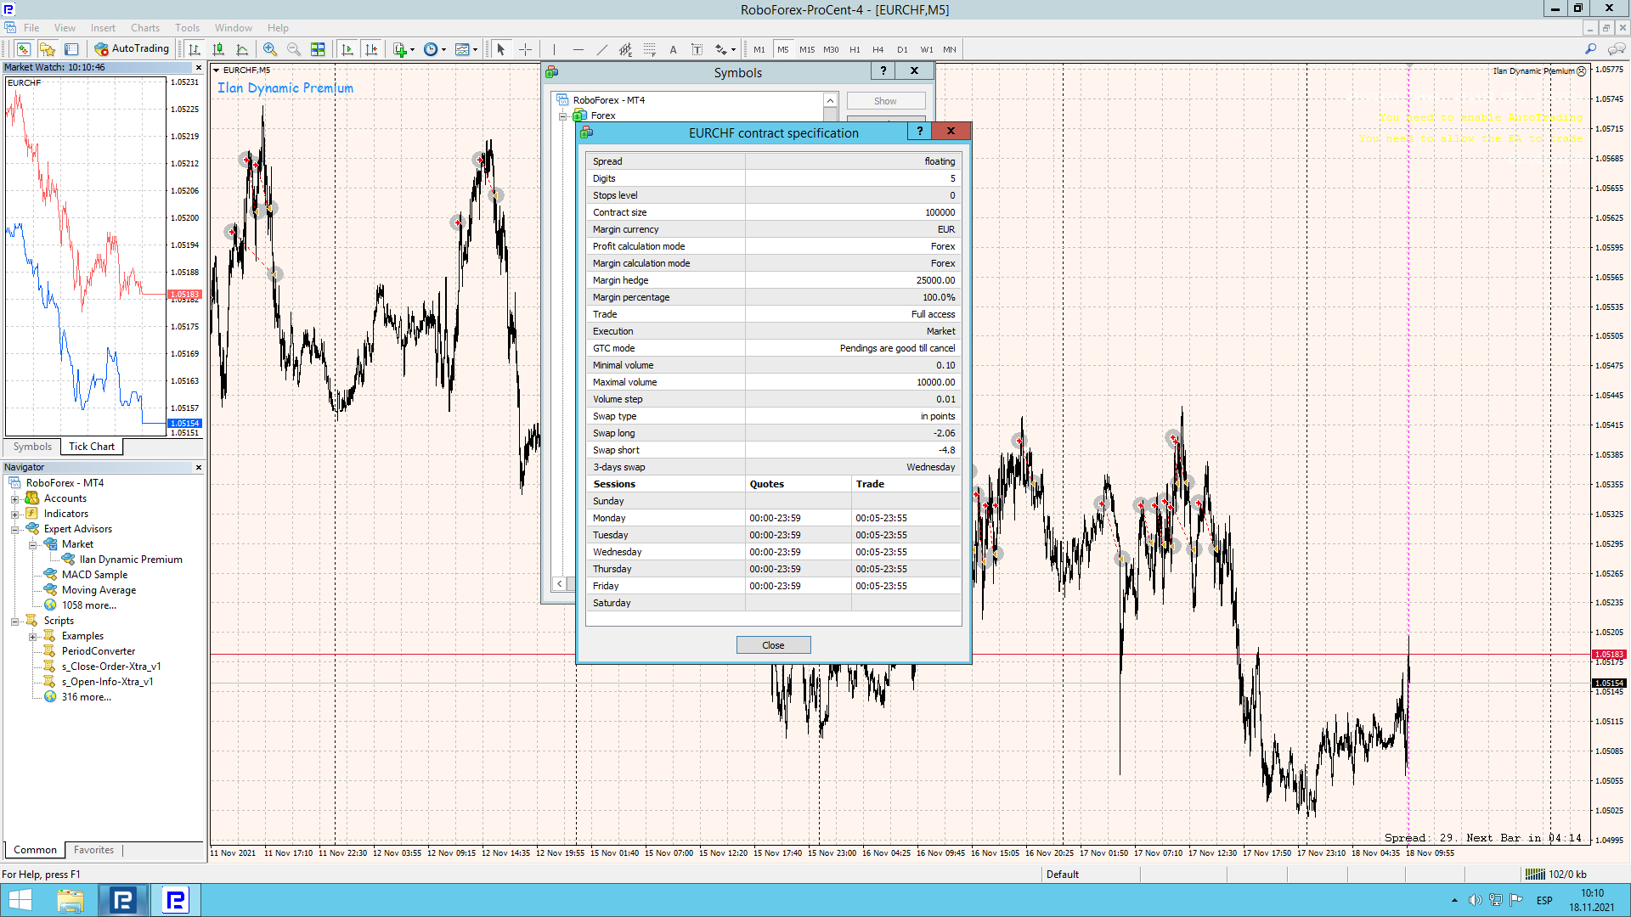
Task: Click the Zoom Out magnifier icon
Action: (x=294, y=49)
